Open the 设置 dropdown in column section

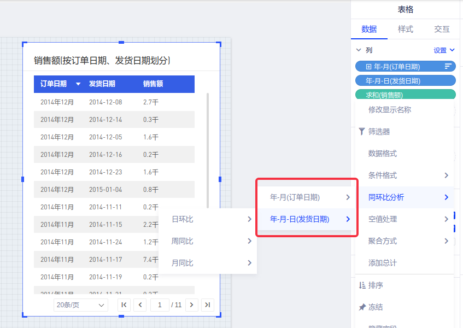[x=443, y=50]
